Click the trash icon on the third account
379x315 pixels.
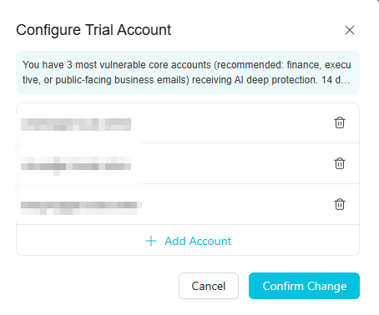click(x=340, y=204)
